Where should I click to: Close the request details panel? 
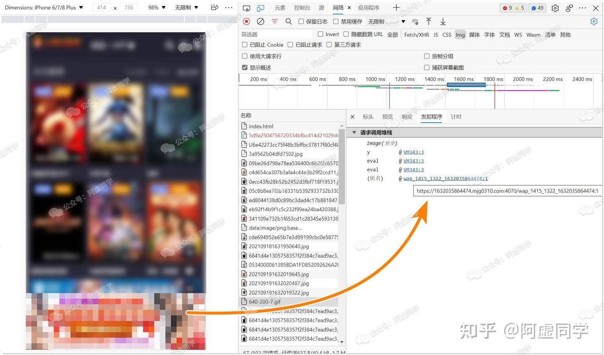pyautogui.click(x=352, y=117)
